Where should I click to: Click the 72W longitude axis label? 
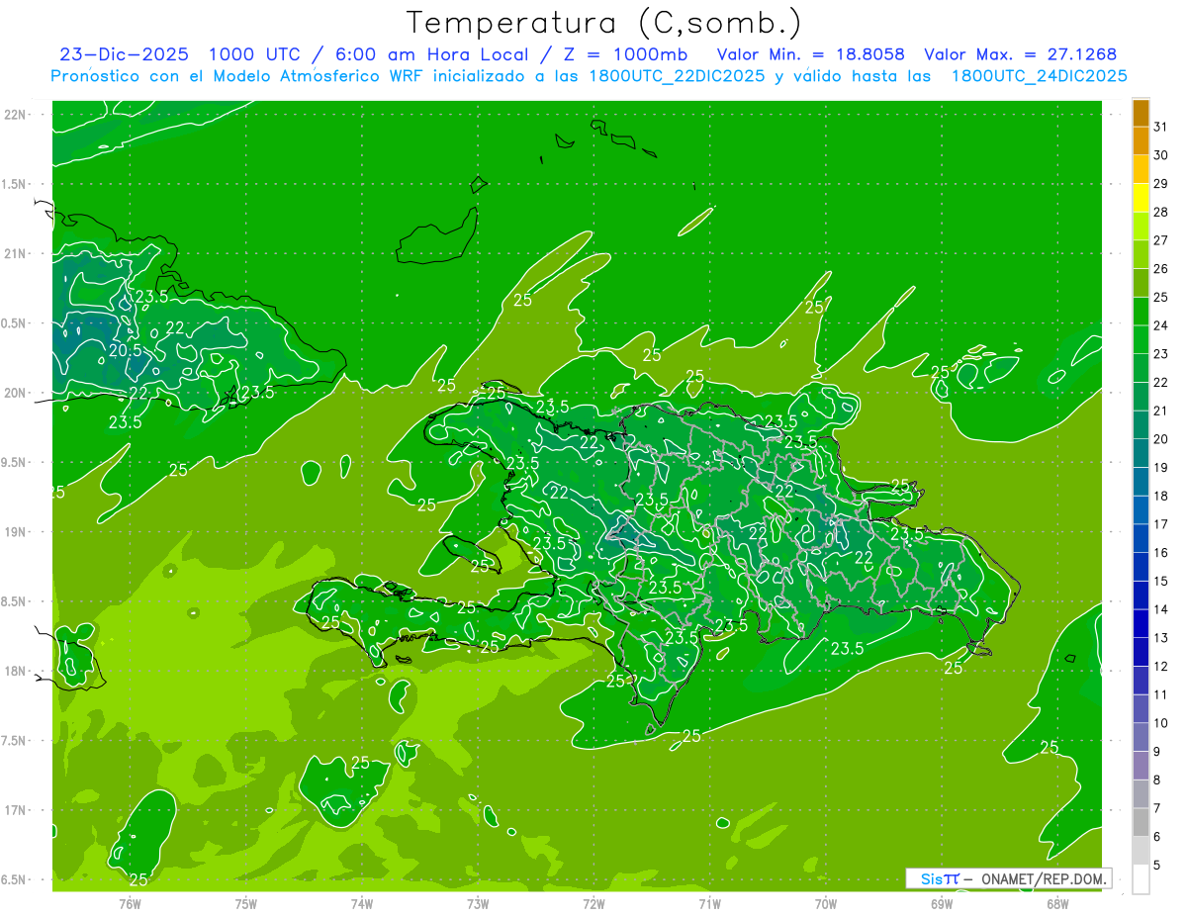click(x=593, y=903)
